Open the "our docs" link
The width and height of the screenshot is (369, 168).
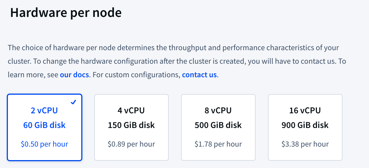click(74, 75)
